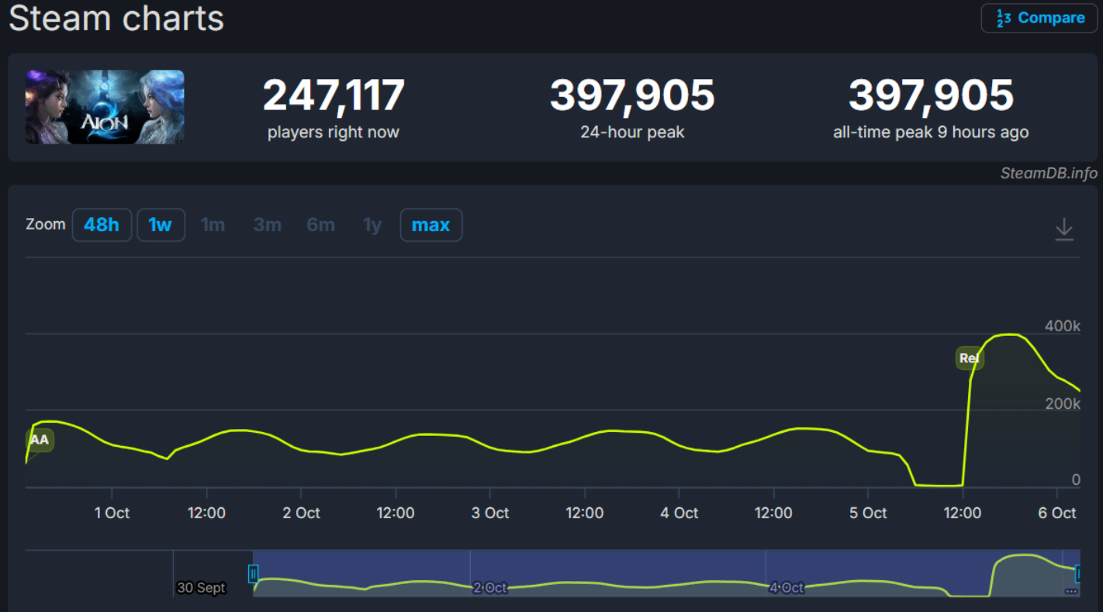Click the 24-hour peak label
1103x612 pixels.
tap(632, 132)
